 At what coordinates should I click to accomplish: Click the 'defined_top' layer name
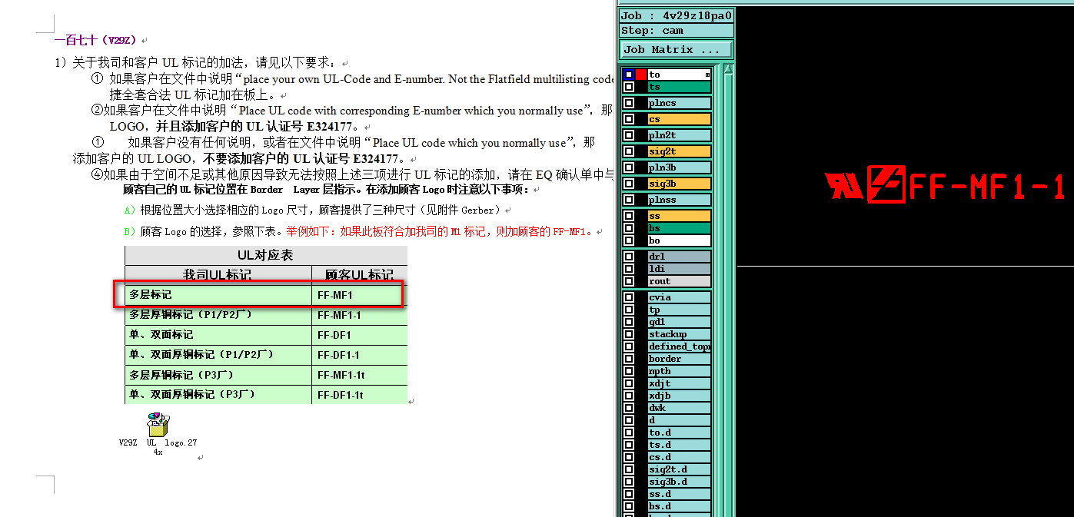[x=680, y=346]
